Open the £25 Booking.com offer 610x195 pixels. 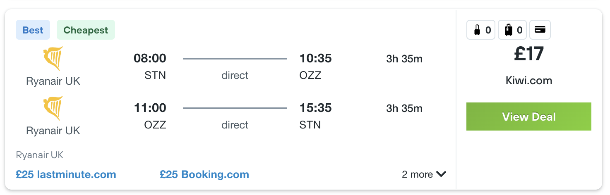(x=204, y=174)
